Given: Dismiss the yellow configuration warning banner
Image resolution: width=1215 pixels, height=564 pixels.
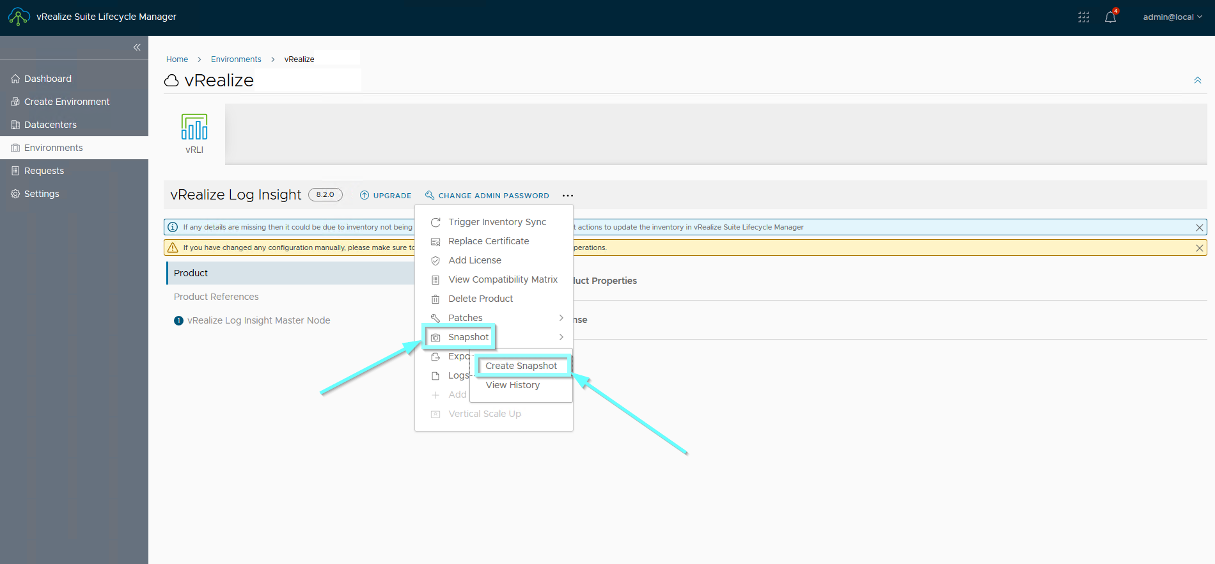Looking at the screenshot, I should tap(1200, 248).
